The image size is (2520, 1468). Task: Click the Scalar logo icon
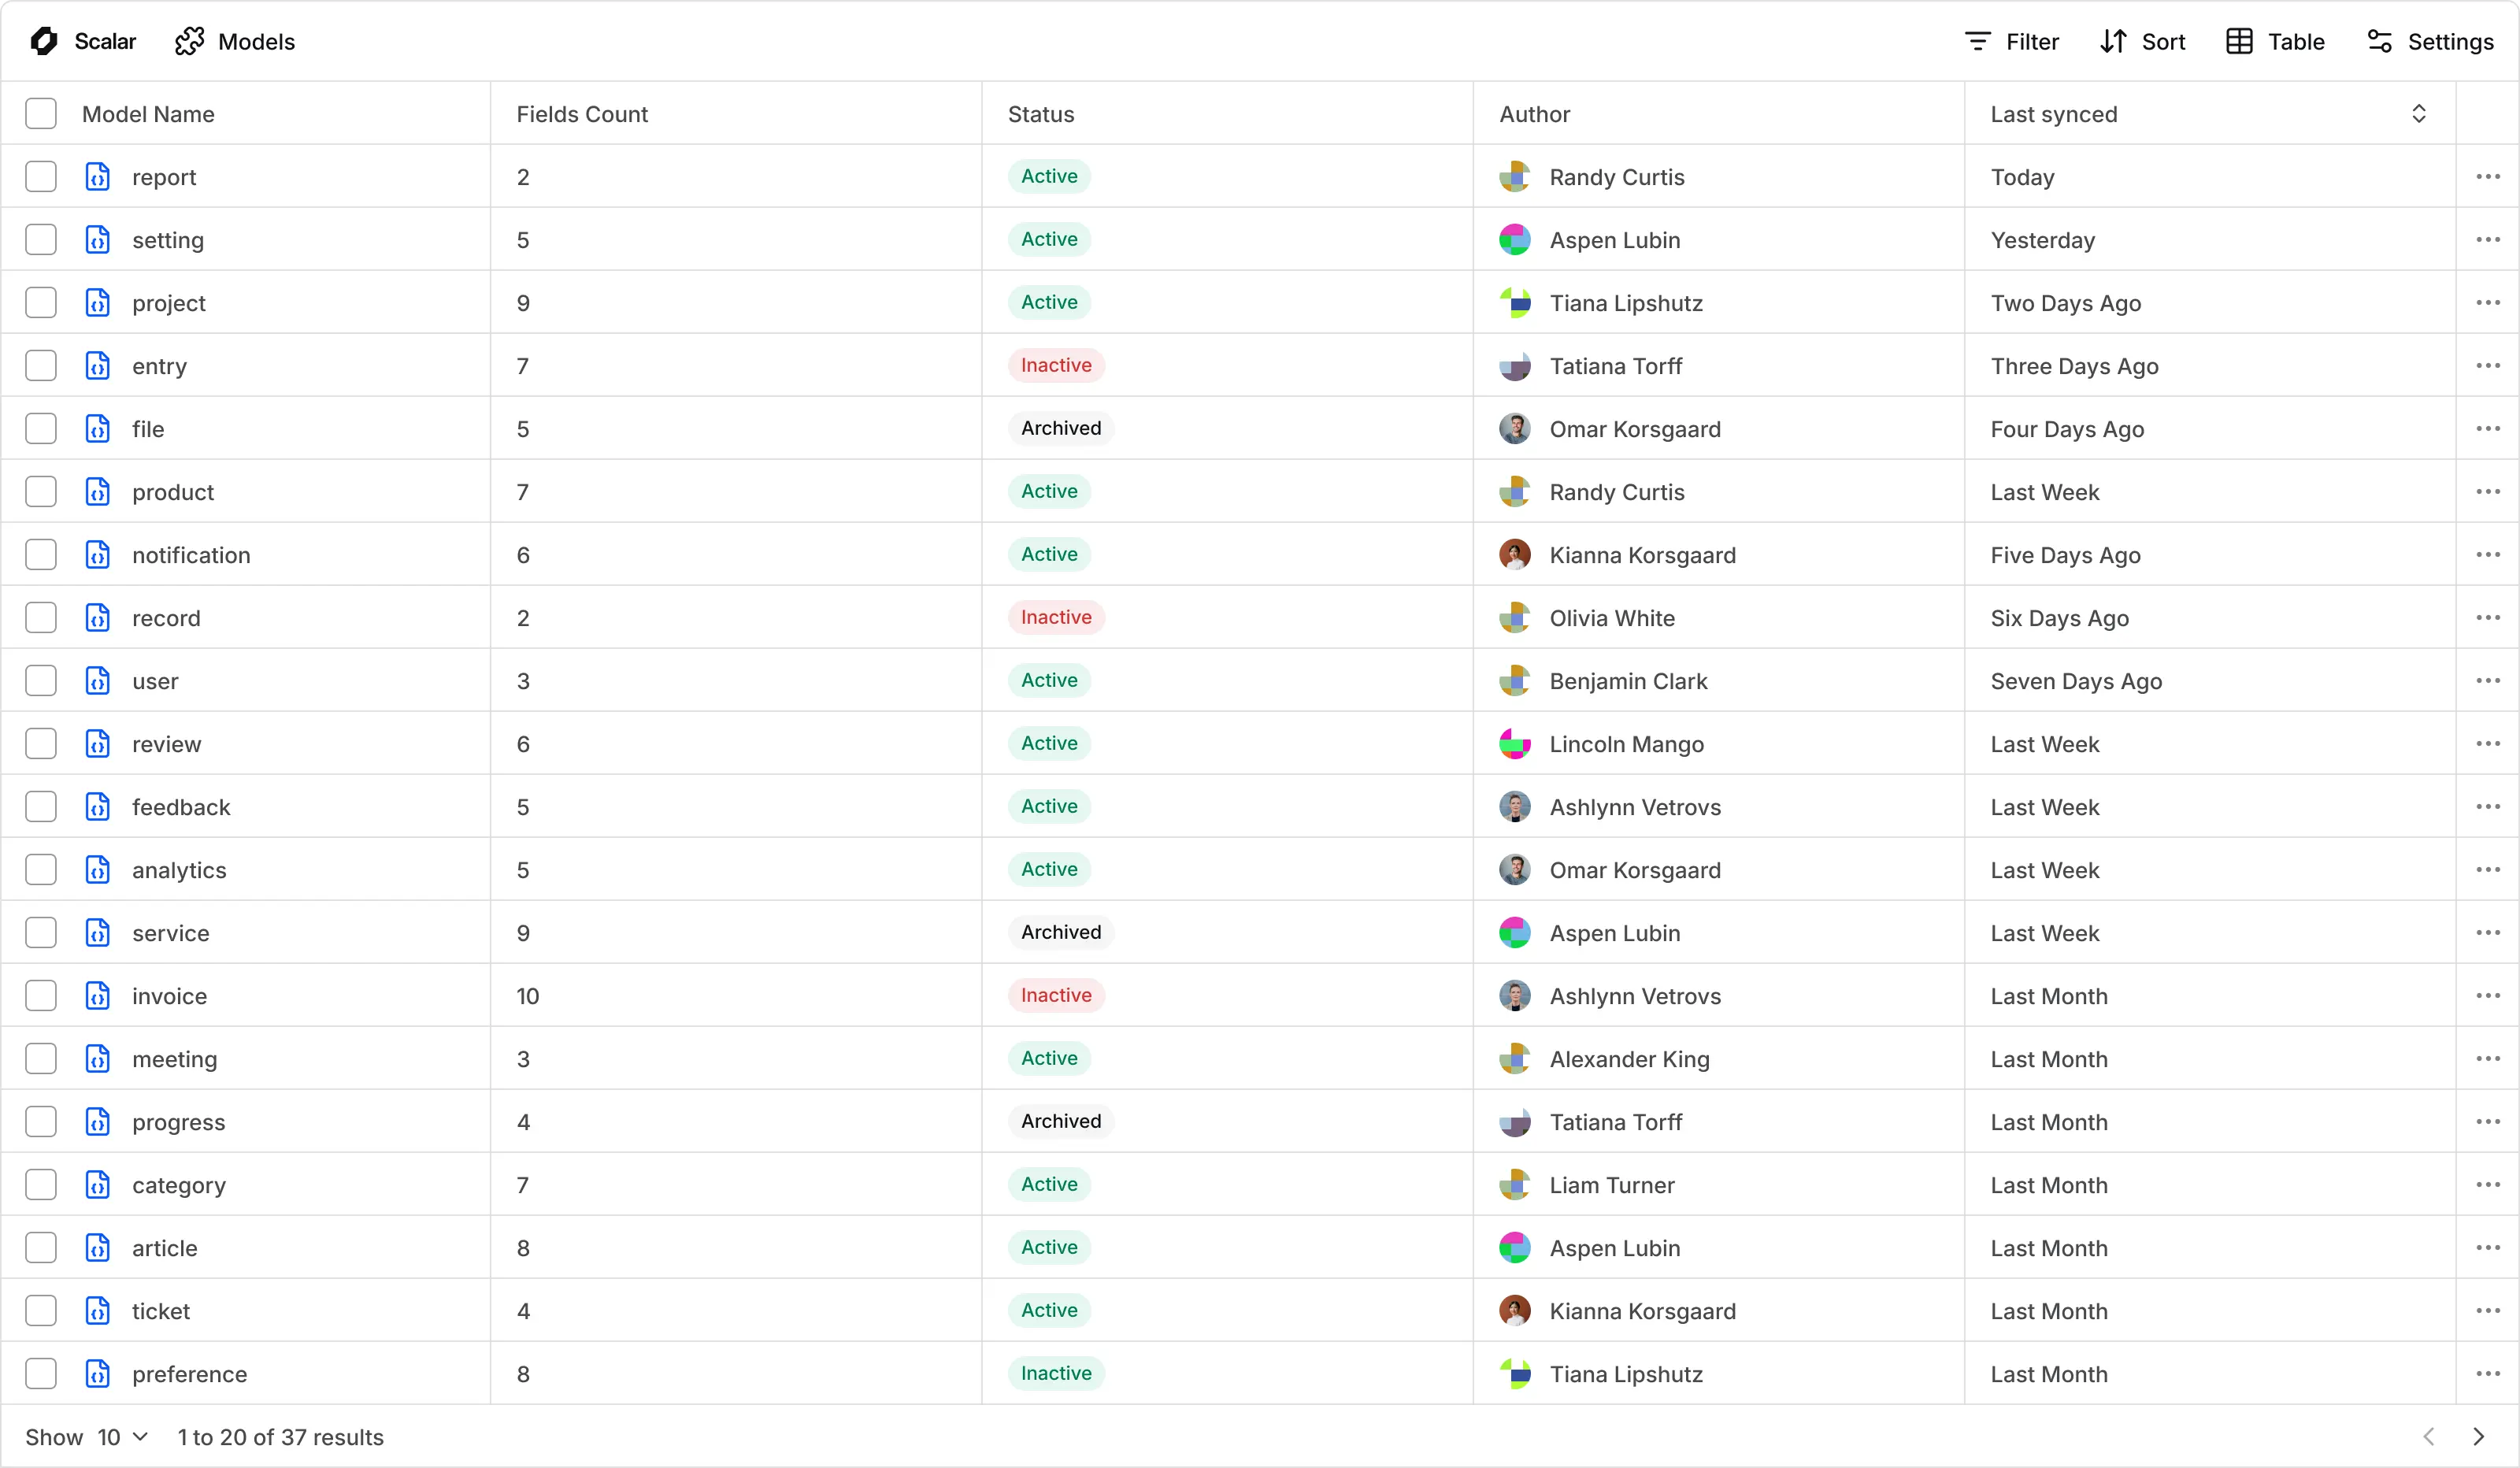pyautogui.click(x=44, y=41)
